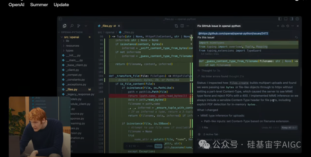Image resolution: width=311 pixels, height=157 pixels.
Task: Expand the sidebar views chevron dropdown
Action: click(86, 26)
